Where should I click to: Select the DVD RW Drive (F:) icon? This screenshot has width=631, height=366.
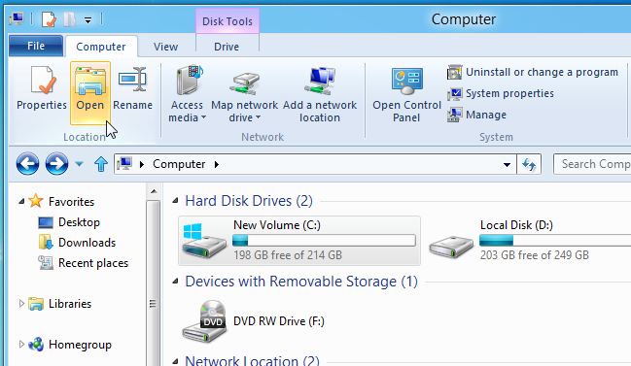pyautogui.click(x=204, y=321)
